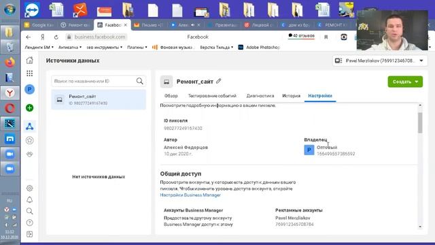Image resolution: width=435 pixels, height=245 pixels.
Task: Switch to the История tab
Action: [292, 96]
